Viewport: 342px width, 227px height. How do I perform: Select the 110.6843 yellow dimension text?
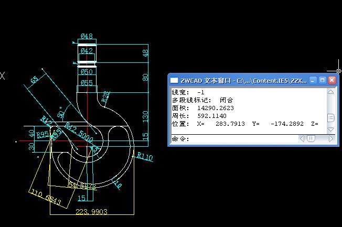46,197
